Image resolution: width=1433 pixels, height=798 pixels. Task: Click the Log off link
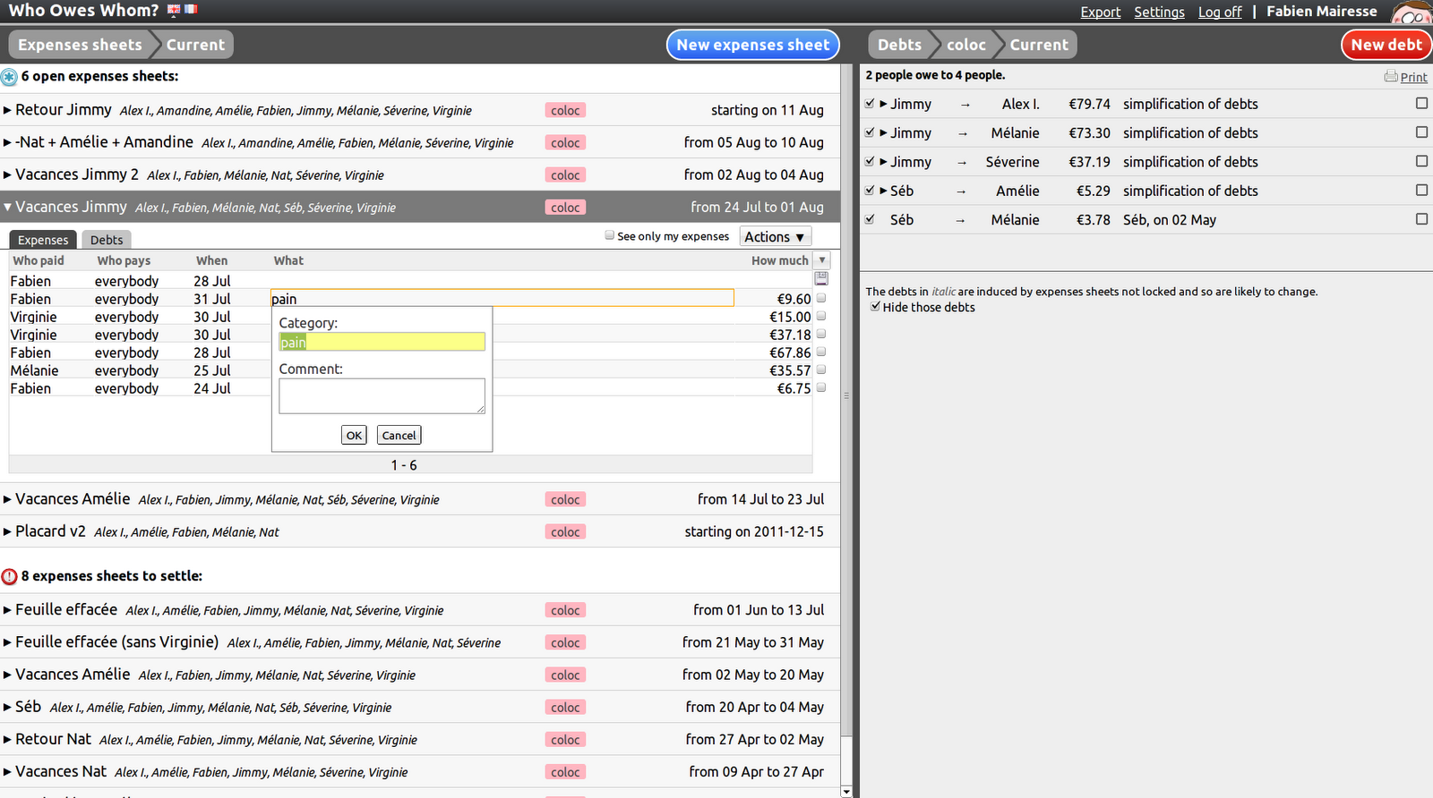pyautogui.click(x=1220, y=12)
